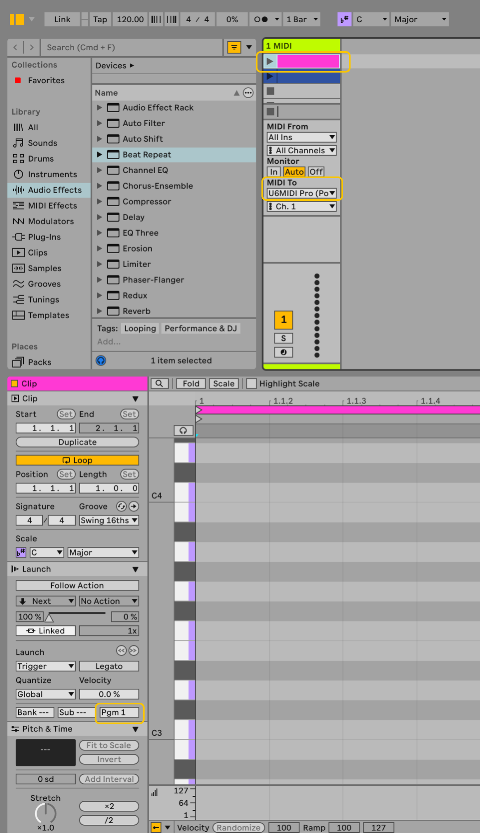This screenshot has width=480, height=833.
Task: Nudge launch forward icon
Action: [134, 651]
